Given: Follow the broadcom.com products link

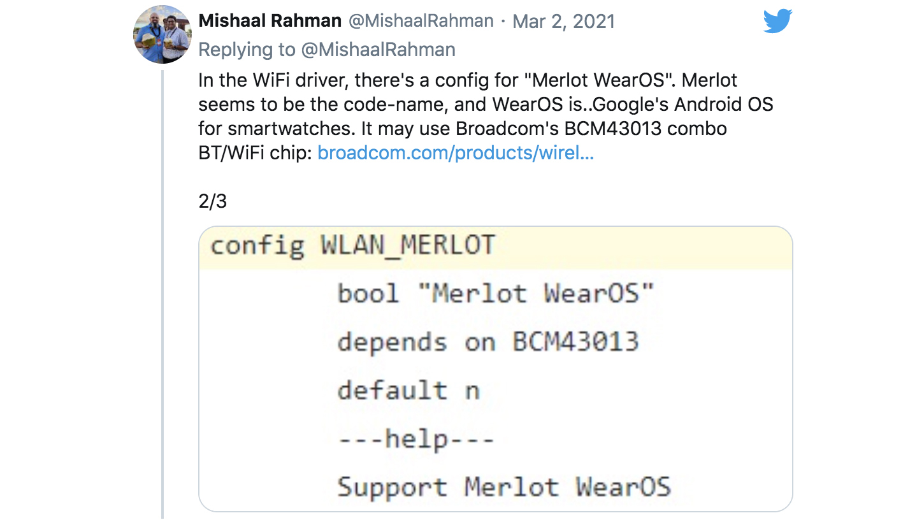Looking at the screenshot, I should (456, 154).
